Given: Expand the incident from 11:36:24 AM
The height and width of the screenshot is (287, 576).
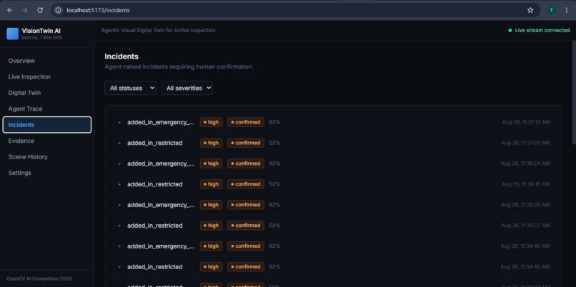Looking at the screenshot, I should [119, 163].
